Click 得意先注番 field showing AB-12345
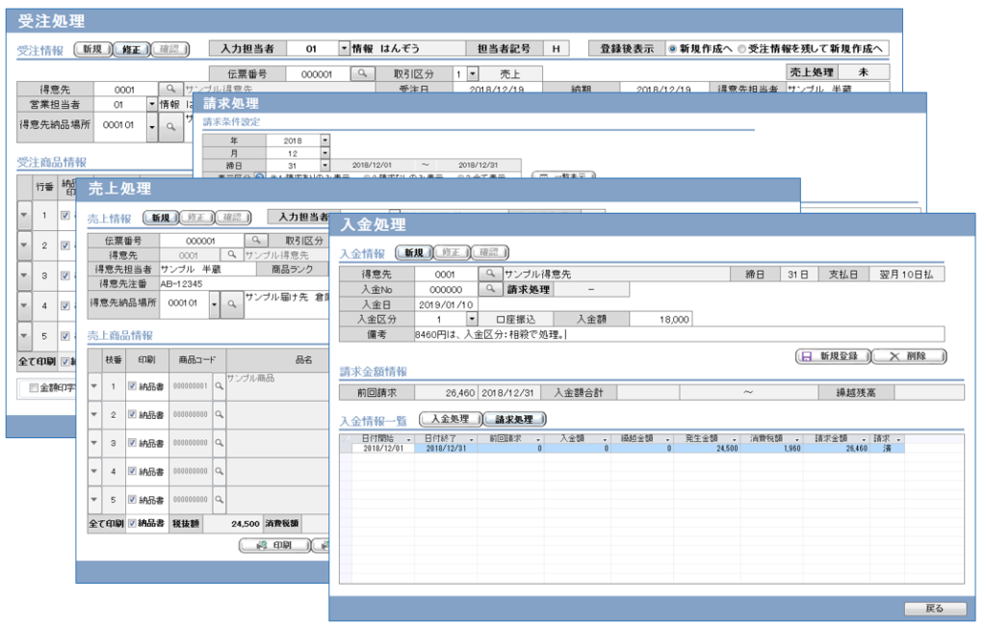 tap(245, 283)
